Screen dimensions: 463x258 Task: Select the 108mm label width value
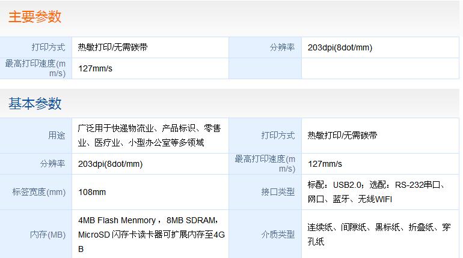pos(92,192)
